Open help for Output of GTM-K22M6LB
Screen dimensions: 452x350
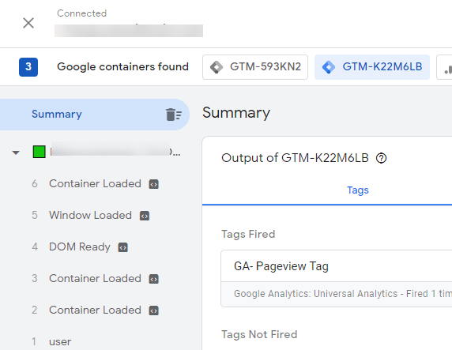381,158
